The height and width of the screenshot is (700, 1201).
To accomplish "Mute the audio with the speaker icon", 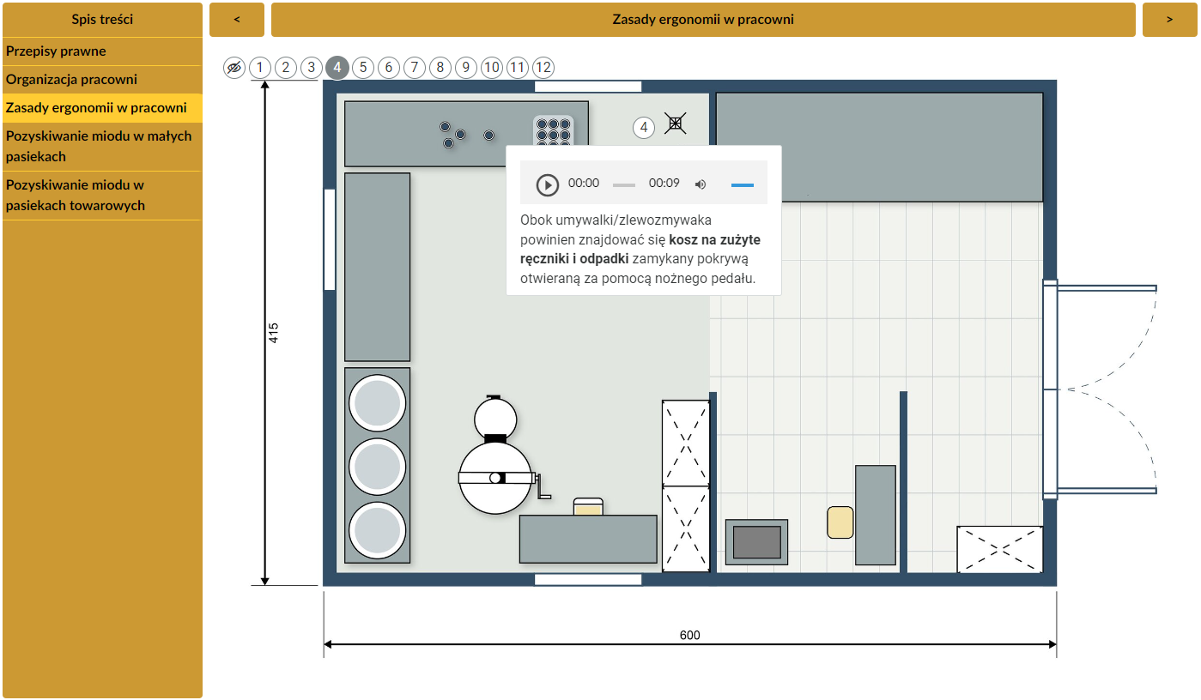I will [701, 184].
